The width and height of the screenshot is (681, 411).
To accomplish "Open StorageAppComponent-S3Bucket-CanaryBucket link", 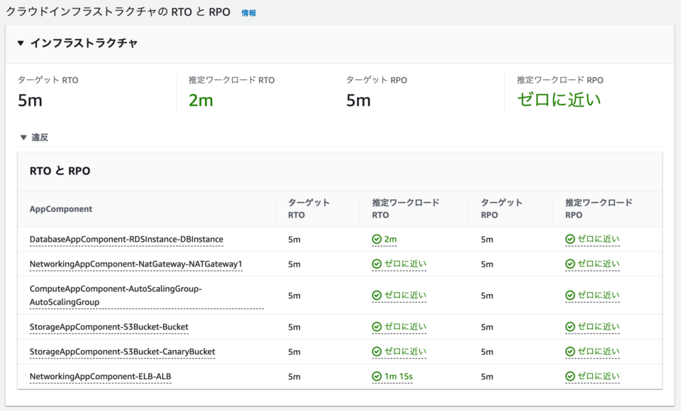I will [x=123, y=351].
